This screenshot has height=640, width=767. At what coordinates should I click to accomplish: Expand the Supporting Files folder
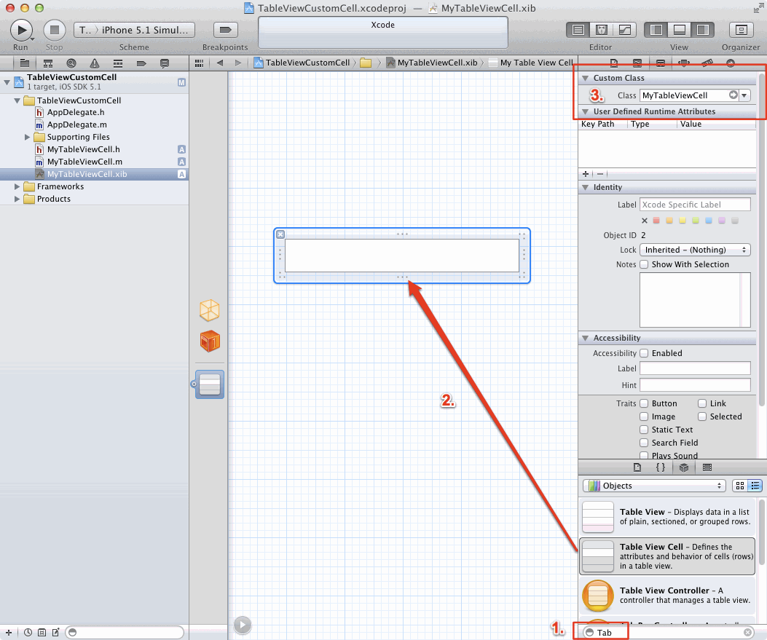click(x=28, y=137)
